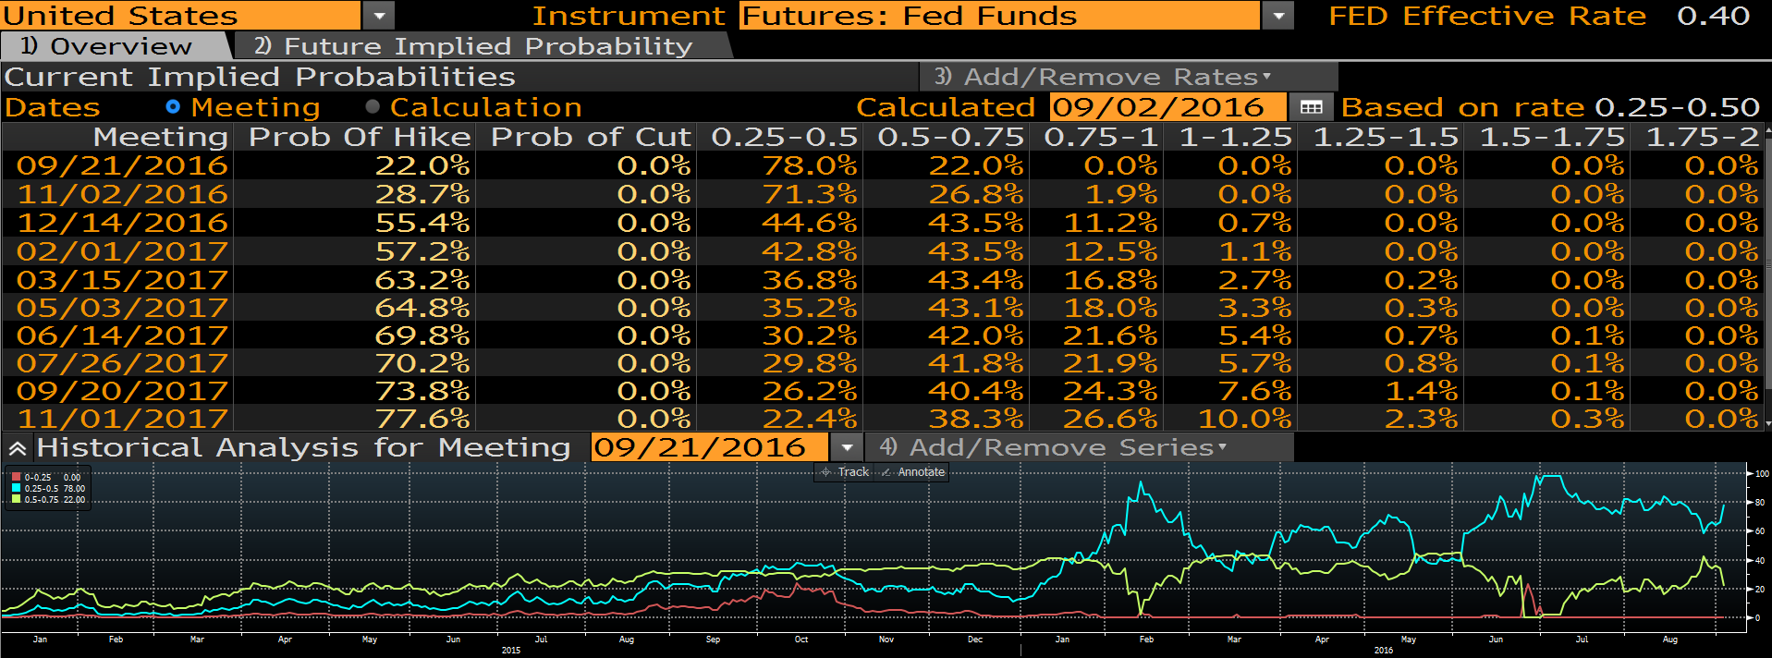Click the Annotate pencil icon on the chart
The image size is (1772, 658).
point(887,472)
